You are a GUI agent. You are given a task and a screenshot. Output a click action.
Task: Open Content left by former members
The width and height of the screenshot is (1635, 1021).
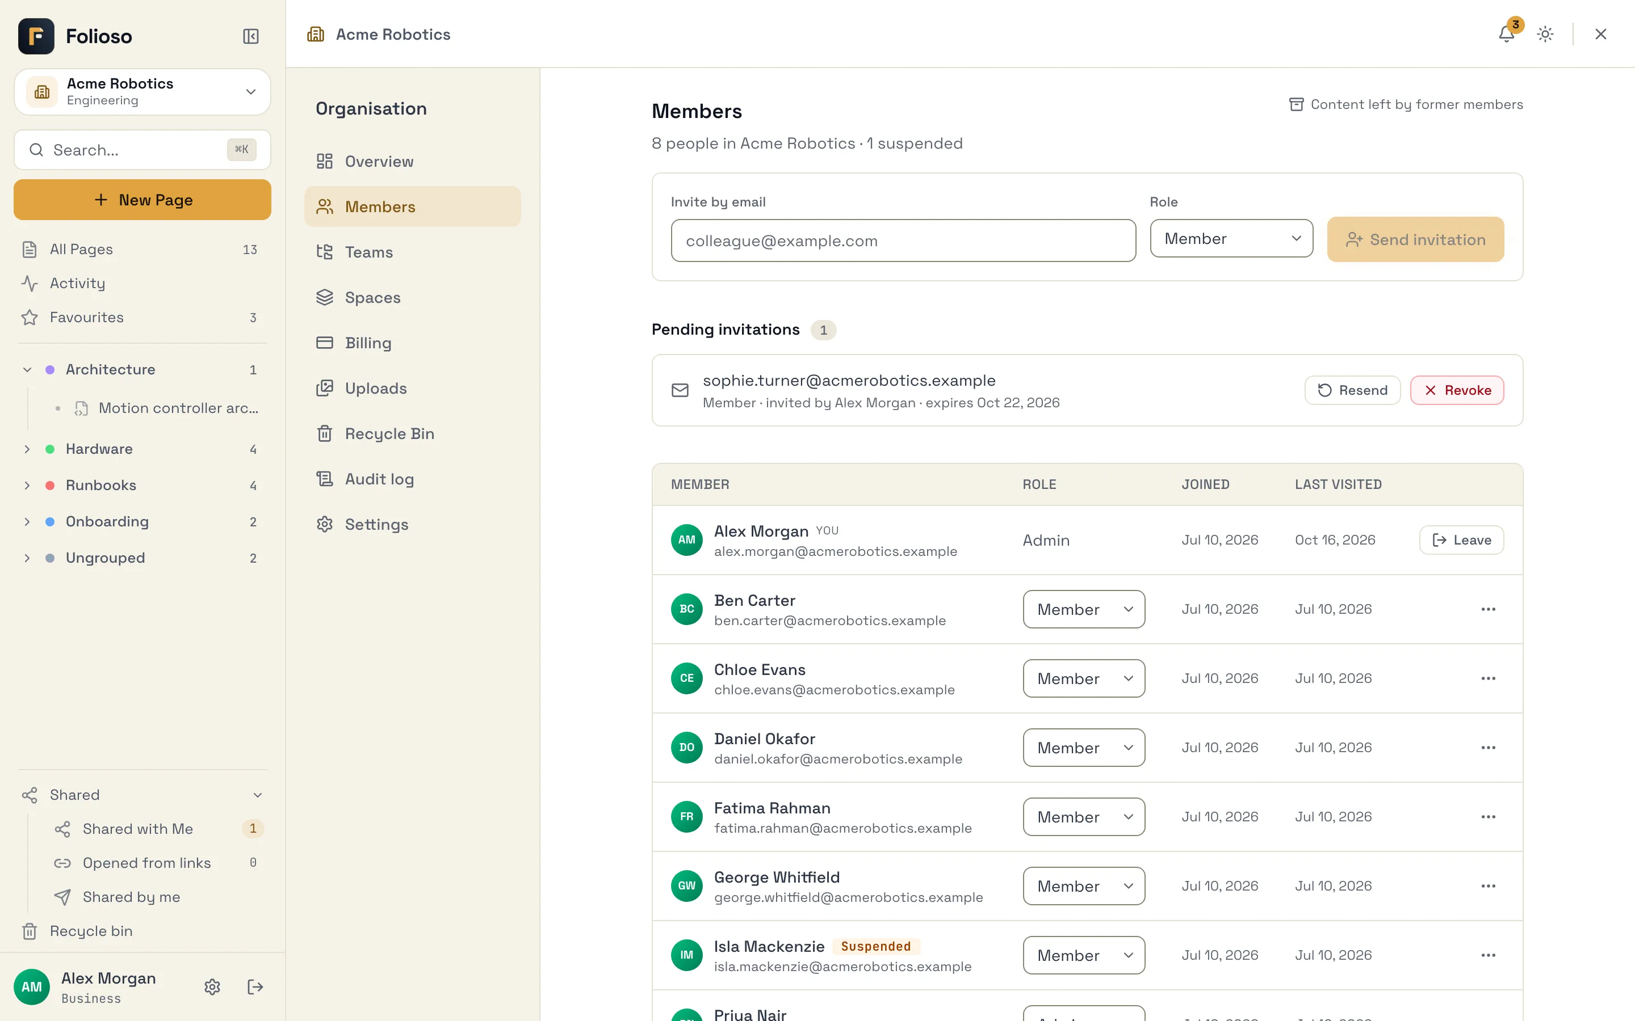[1405, 104]
